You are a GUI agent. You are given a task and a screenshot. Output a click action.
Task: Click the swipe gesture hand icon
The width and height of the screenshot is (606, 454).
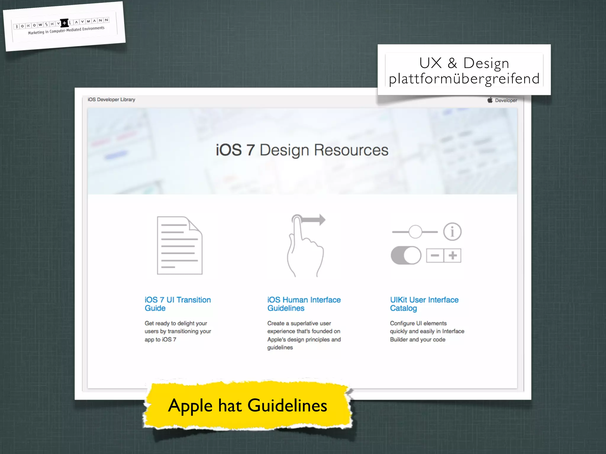click(x=306, y=245)
